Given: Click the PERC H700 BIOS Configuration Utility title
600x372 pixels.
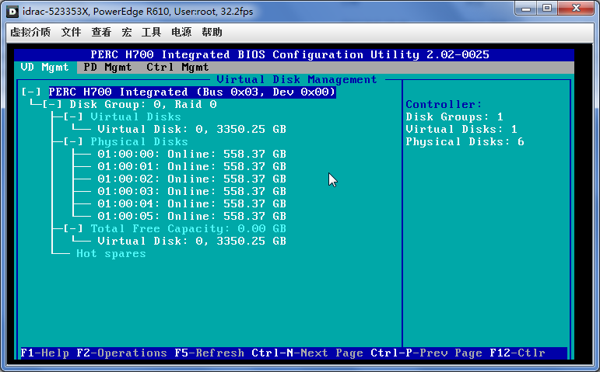Looking at the screenshot, I should [x=289, y=54].
